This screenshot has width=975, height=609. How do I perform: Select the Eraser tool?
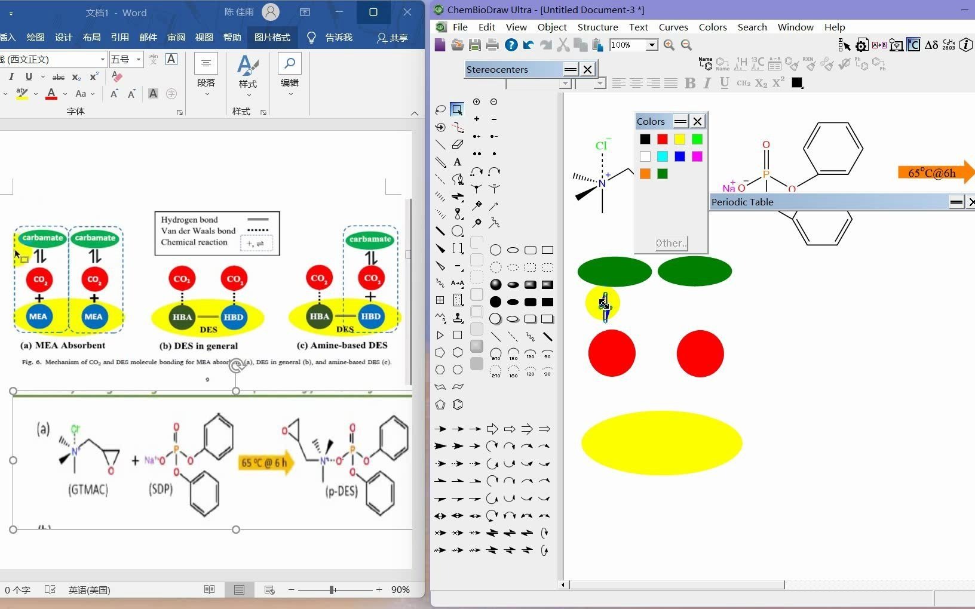click(457, 144)
